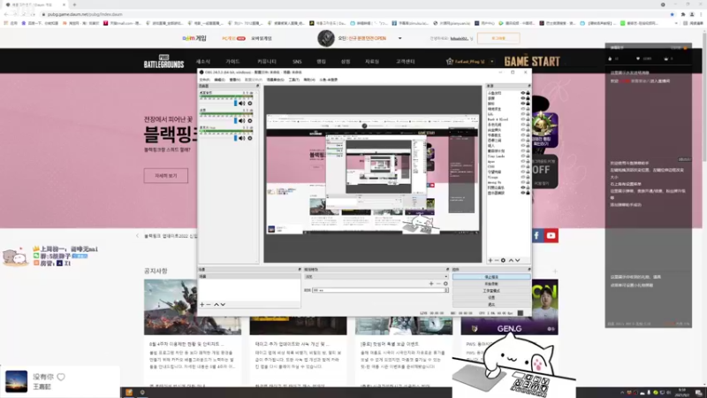Screen dimensions: 707x398
Task: Open Facebook icon on PUBG page
Action: click(x=536, y=235)
